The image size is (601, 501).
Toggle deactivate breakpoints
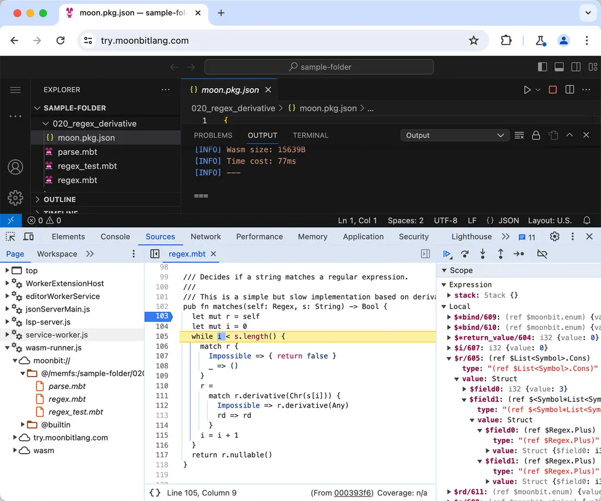point(542,254)
